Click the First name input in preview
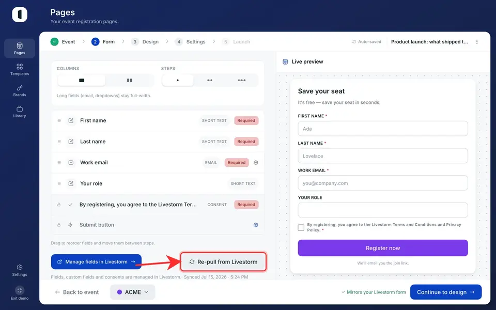Screen dimensions: 496x310 click(383, 129)
